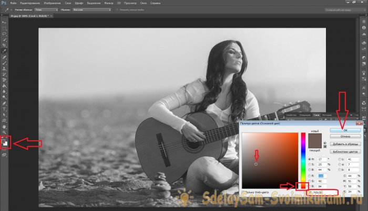Viewport: 368px width, 211px height.
Task: Open Color Libraries button
Action: [345, 152]
